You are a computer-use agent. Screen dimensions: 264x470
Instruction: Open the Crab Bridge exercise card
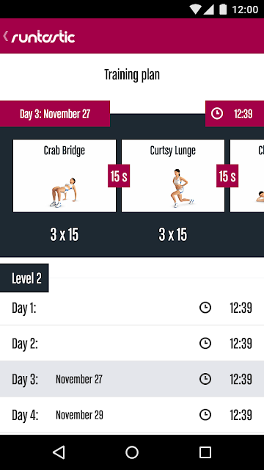click(65, 176)
